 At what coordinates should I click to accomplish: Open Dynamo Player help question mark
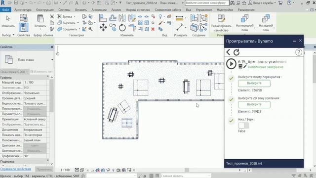(x=299, y=52)
